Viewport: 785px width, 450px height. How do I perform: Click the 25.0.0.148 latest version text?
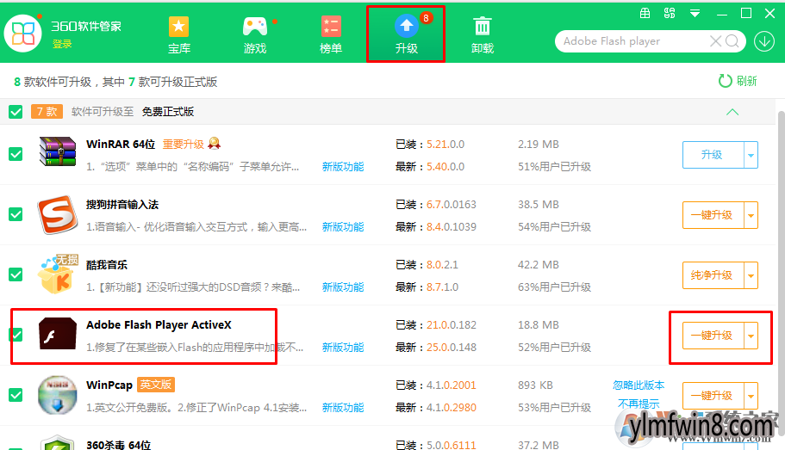452,347
